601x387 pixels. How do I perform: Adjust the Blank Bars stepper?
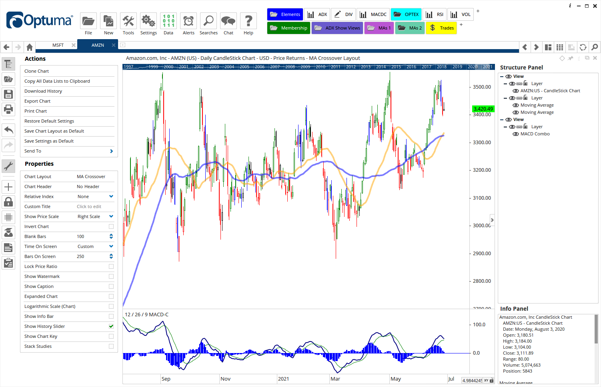[x=111, y=236]
